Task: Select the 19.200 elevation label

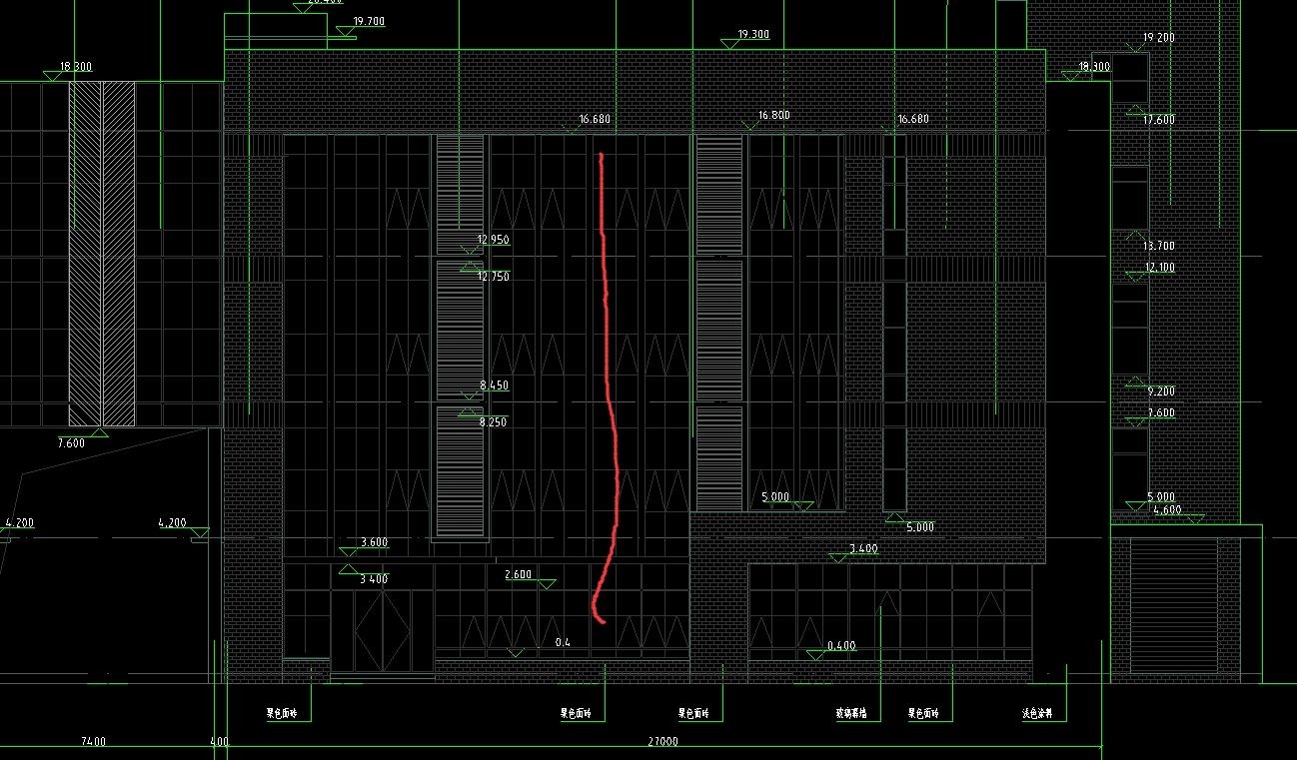Action: pos(1158,37)
